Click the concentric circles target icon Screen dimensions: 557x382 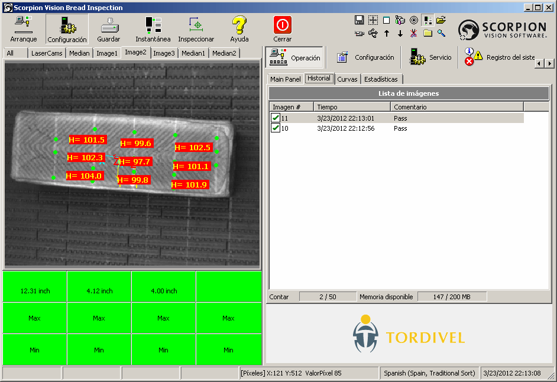click(x=413, y=20)
